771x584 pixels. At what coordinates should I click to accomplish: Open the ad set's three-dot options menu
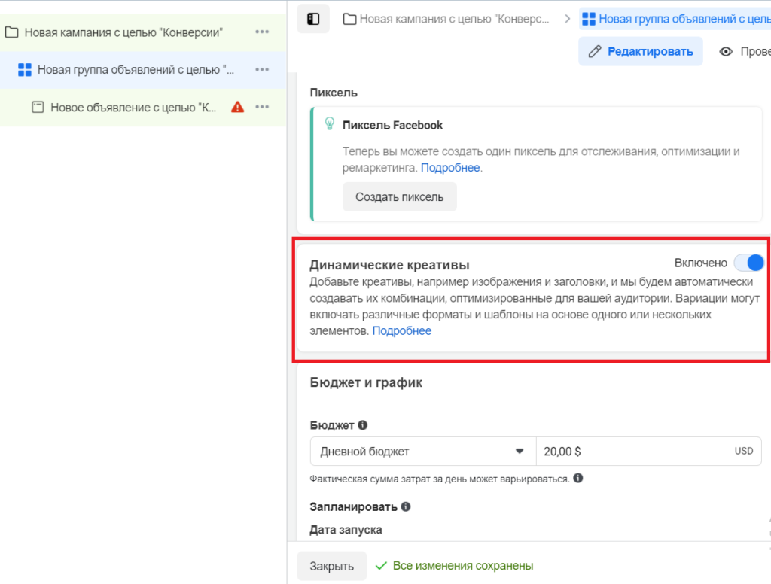(x=262, y=70)
